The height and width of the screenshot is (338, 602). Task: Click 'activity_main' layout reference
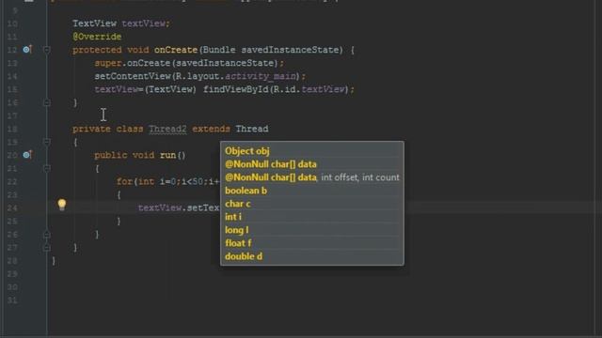261,76
